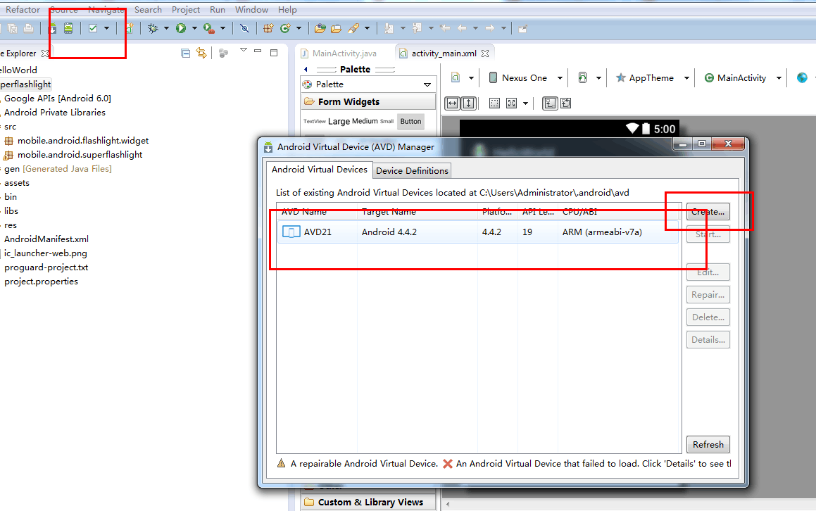The width and height of the screenshot is (816, 511).
Task: Open the Android SDK Manager toolbar icon
Action: [x=53, y=29]
